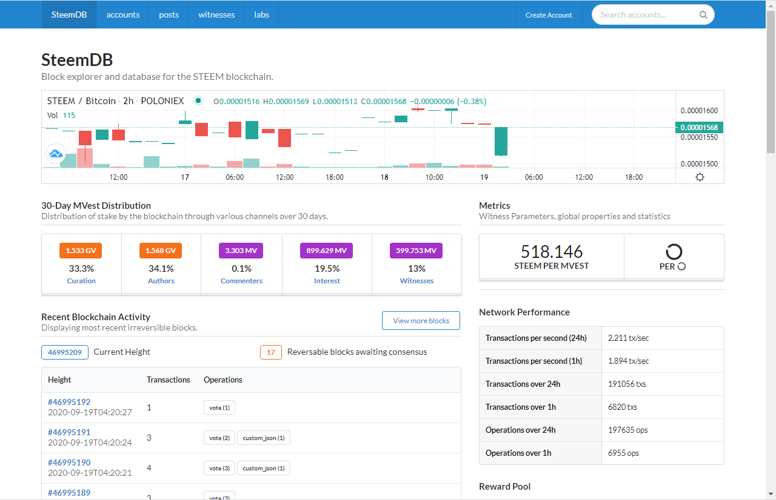Click the green market status dot
The image size is (776, 500).
[198, 101]
